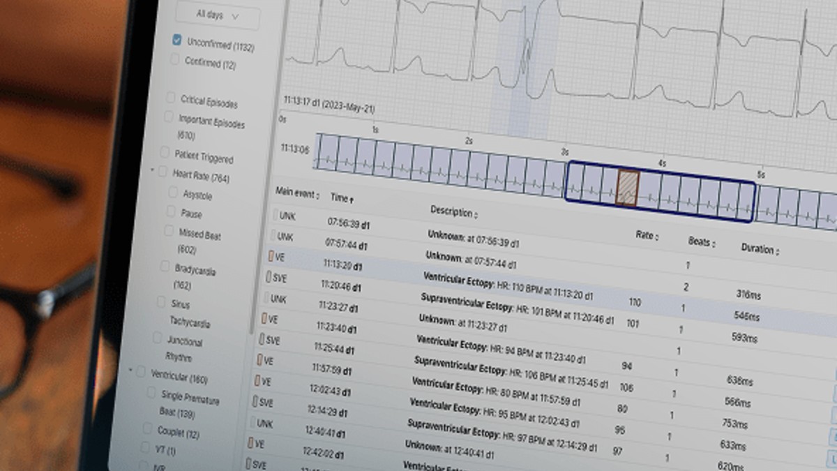The height and width of the screenshot is (471, 837).
Task: Check the Missed Beat (602) checkbox
Action: [x=169, y=230]
